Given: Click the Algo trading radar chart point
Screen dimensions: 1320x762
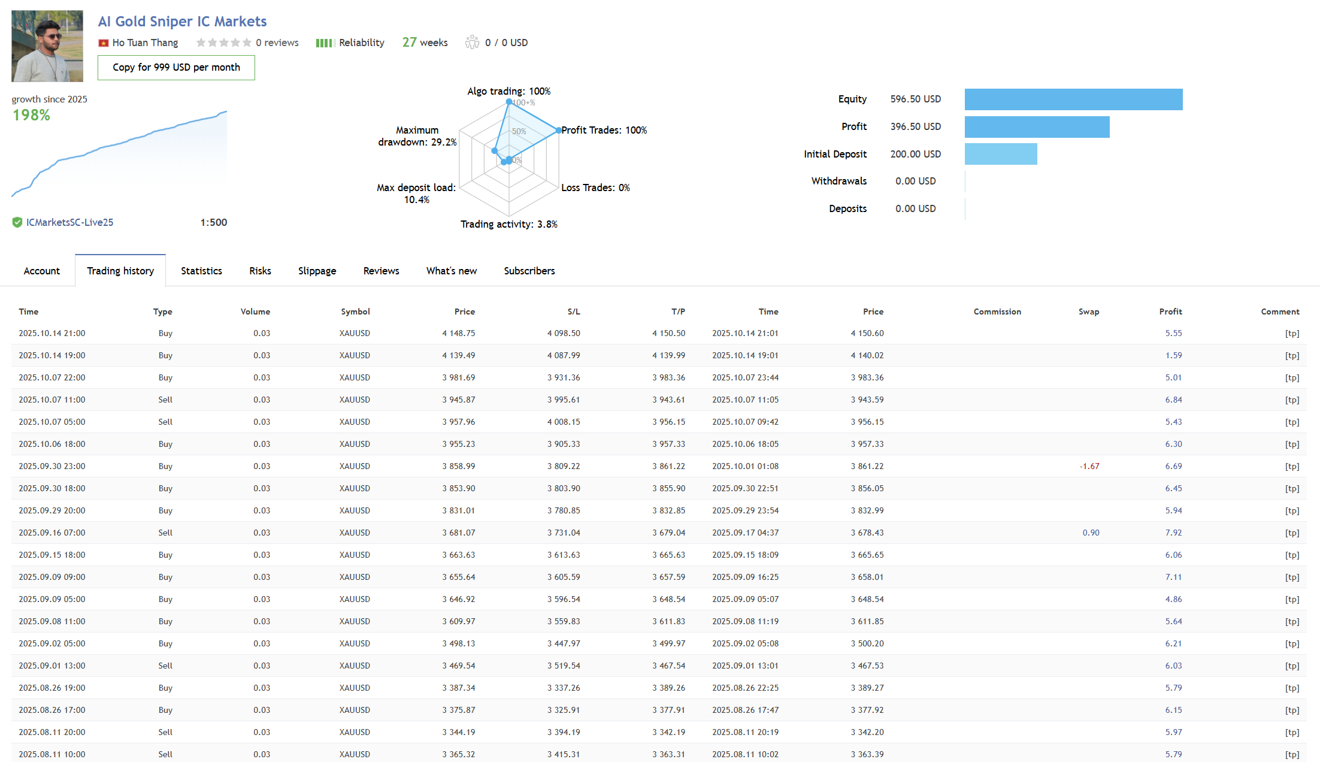Looking at the screenshot, I should click(509, 102).
